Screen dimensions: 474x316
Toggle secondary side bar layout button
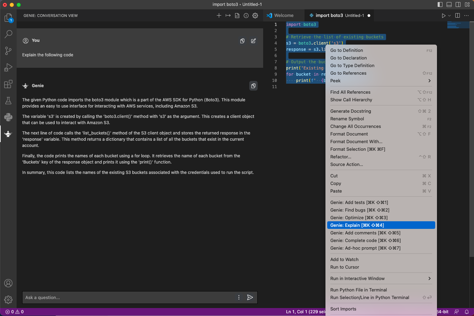[458, 4]
